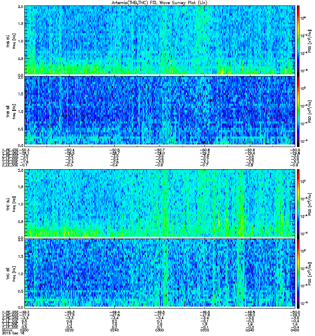Click the Artemis FGL Wave Survey Plot title

click(x=159, y=3)
